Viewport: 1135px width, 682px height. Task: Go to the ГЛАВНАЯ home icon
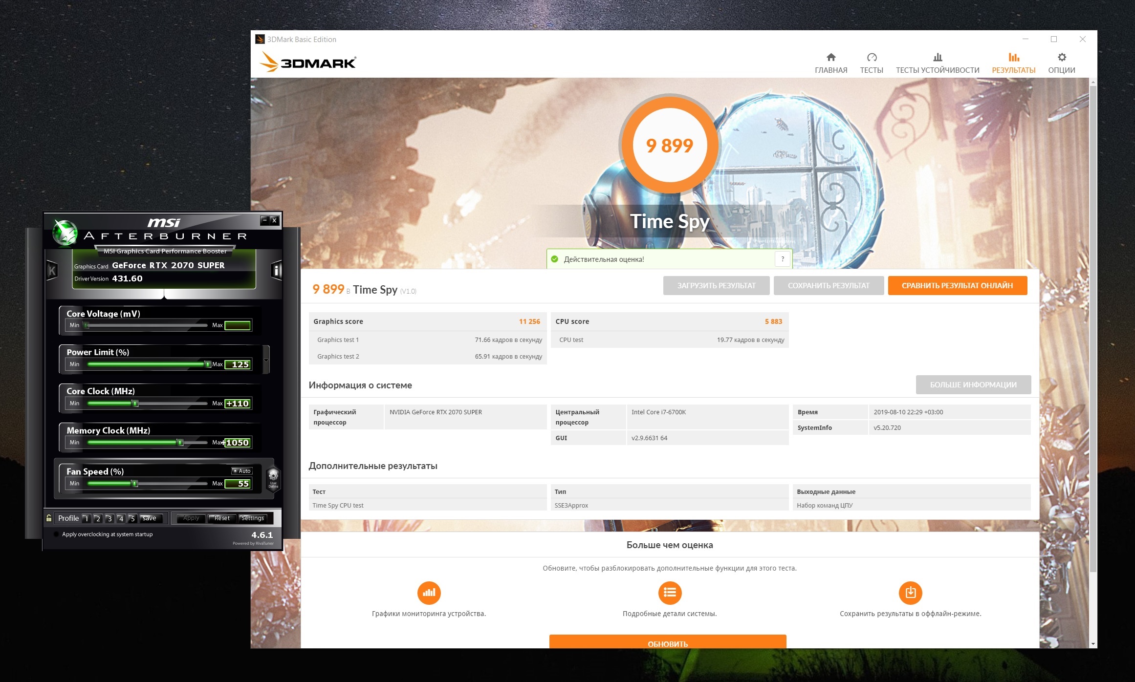coord(830,58)
